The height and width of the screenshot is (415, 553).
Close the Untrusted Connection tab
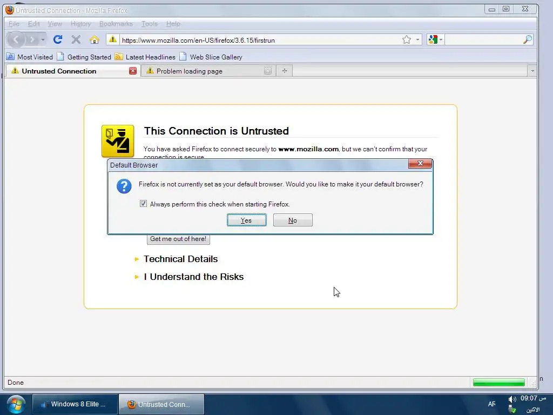tap(133, 71)
